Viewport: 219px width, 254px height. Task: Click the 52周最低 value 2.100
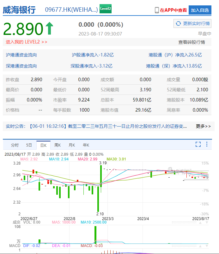click(x=202, y=90)
